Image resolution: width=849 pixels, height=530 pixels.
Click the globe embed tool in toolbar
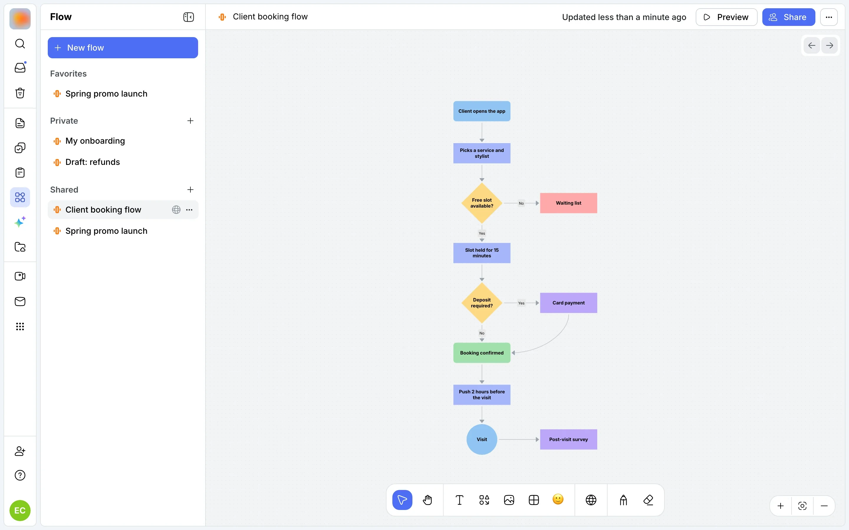(591, 500)
